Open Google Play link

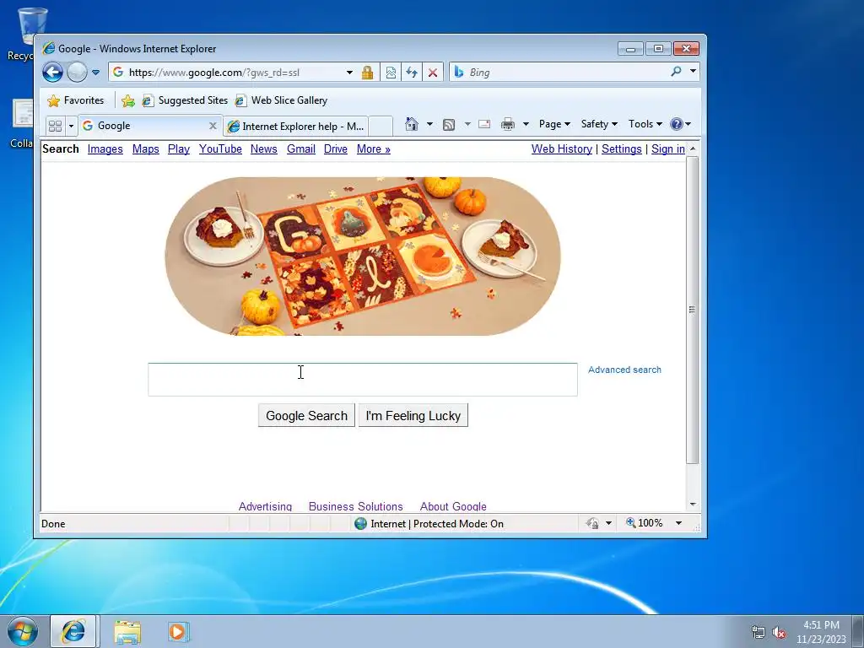point(179,149)
